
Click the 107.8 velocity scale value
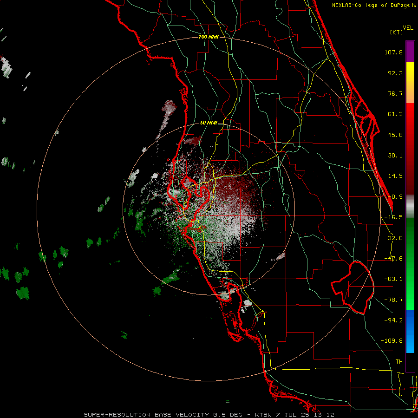[393, 52]
